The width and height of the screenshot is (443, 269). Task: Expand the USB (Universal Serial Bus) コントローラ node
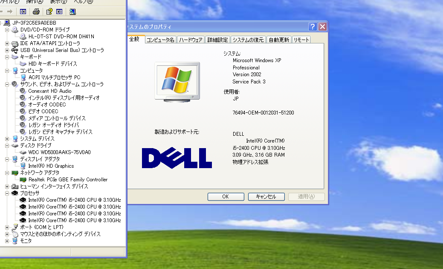[7, 50]
